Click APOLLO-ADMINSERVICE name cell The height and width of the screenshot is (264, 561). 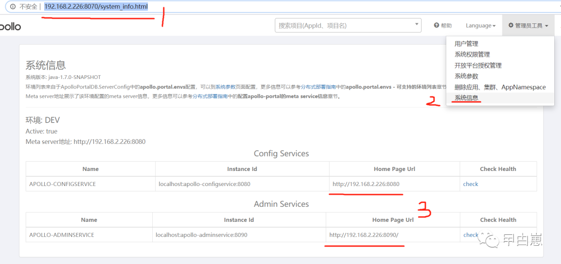(x=89, y=235)
